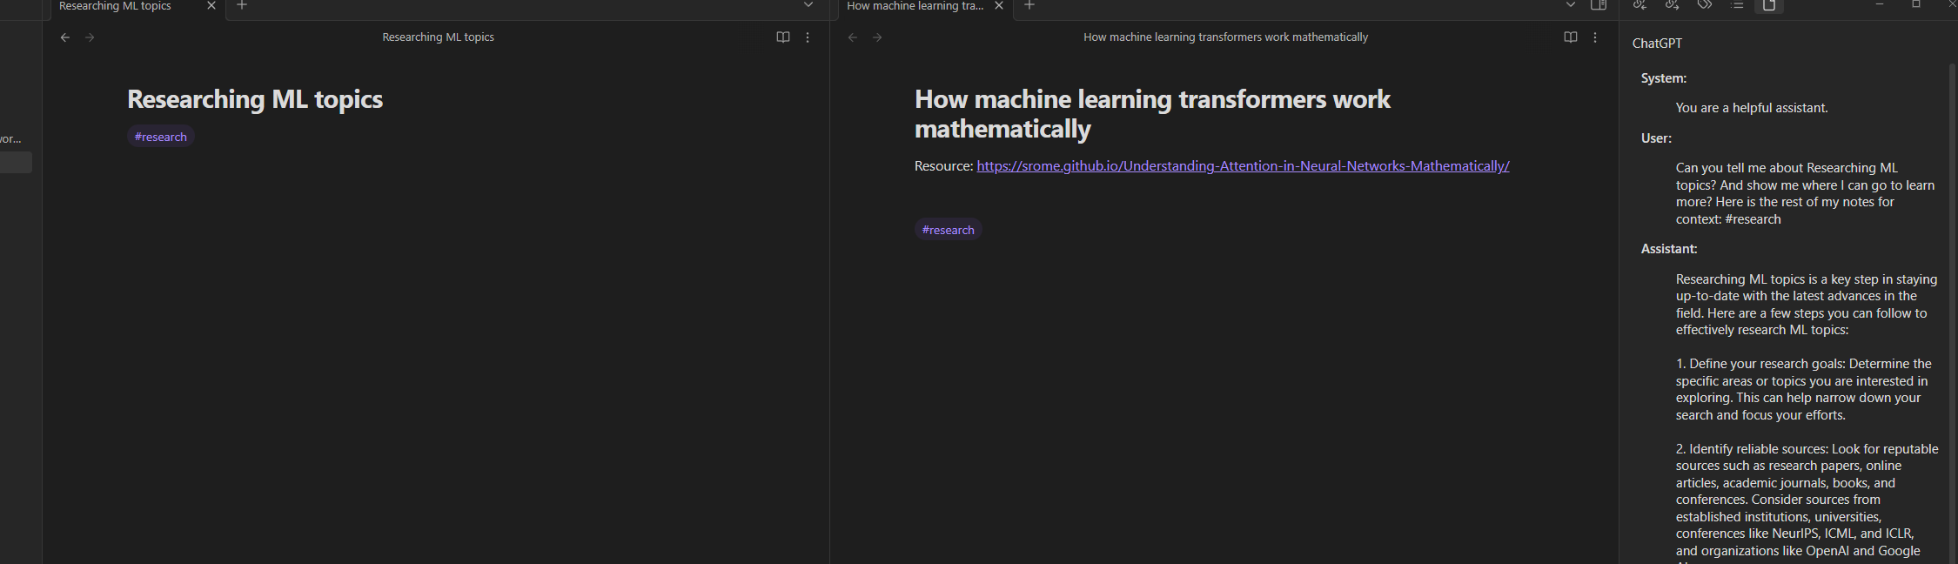Click the You are a helpful assistant text

[1752, 108]
